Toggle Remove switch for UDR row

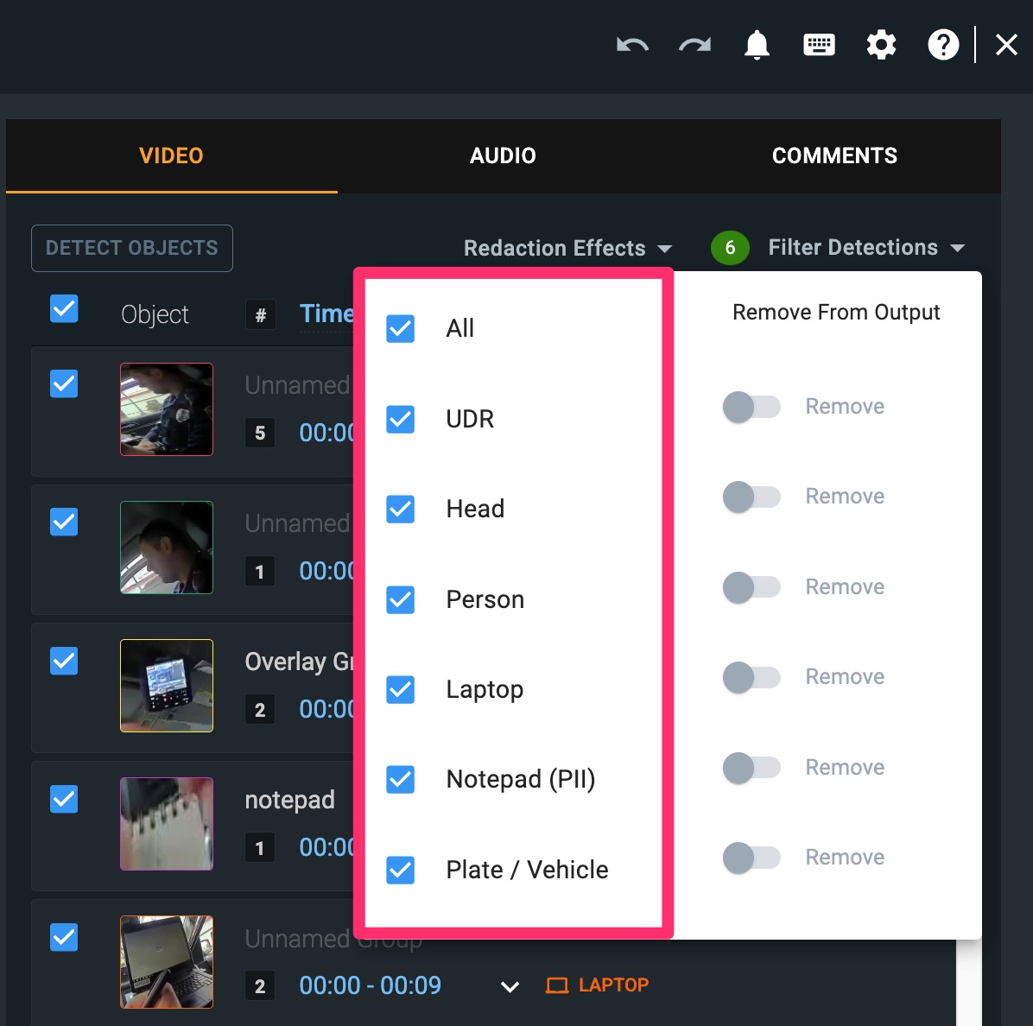click(x=751, y=407)
